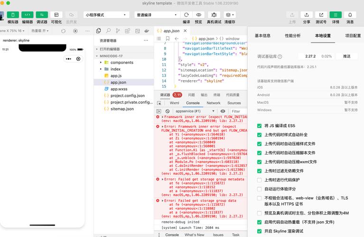Open the device model 75% dropdown
364x237 pixels.
12,31
